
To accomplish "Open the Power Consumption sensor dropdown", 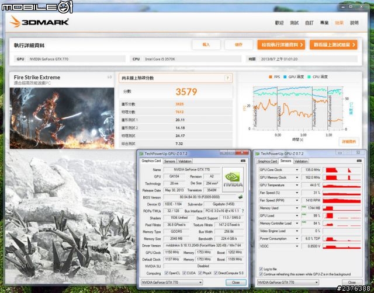I will (297, 239).
